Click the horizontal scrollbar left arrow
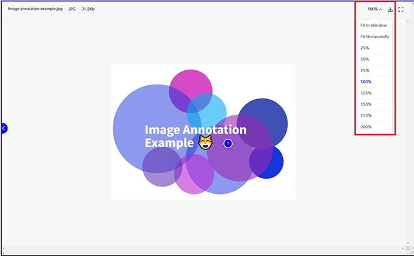Viewport: 414px width, 256px height. tap(4, 248)
